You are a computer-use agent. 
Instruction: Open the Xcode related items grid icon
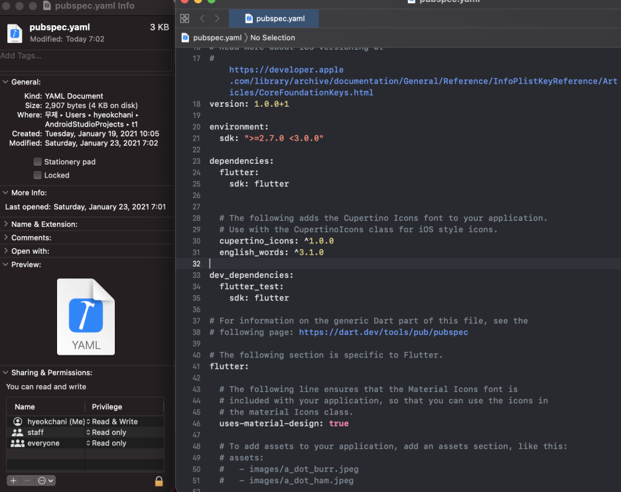pos(184,18)
